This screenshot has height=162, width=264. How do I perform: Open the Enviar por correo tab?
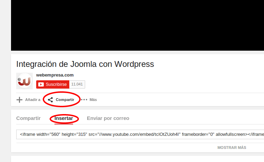click(108, 118)
